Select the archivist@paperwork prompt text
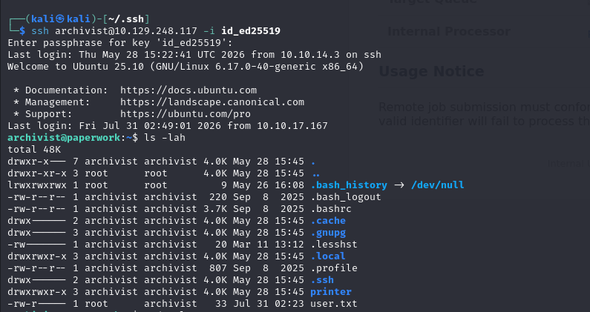The width and height of the screenshot is (590, 312). click(x=64, y=138)
